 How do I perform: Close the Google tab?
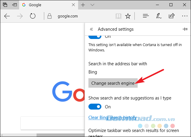(x=73, y=5)
